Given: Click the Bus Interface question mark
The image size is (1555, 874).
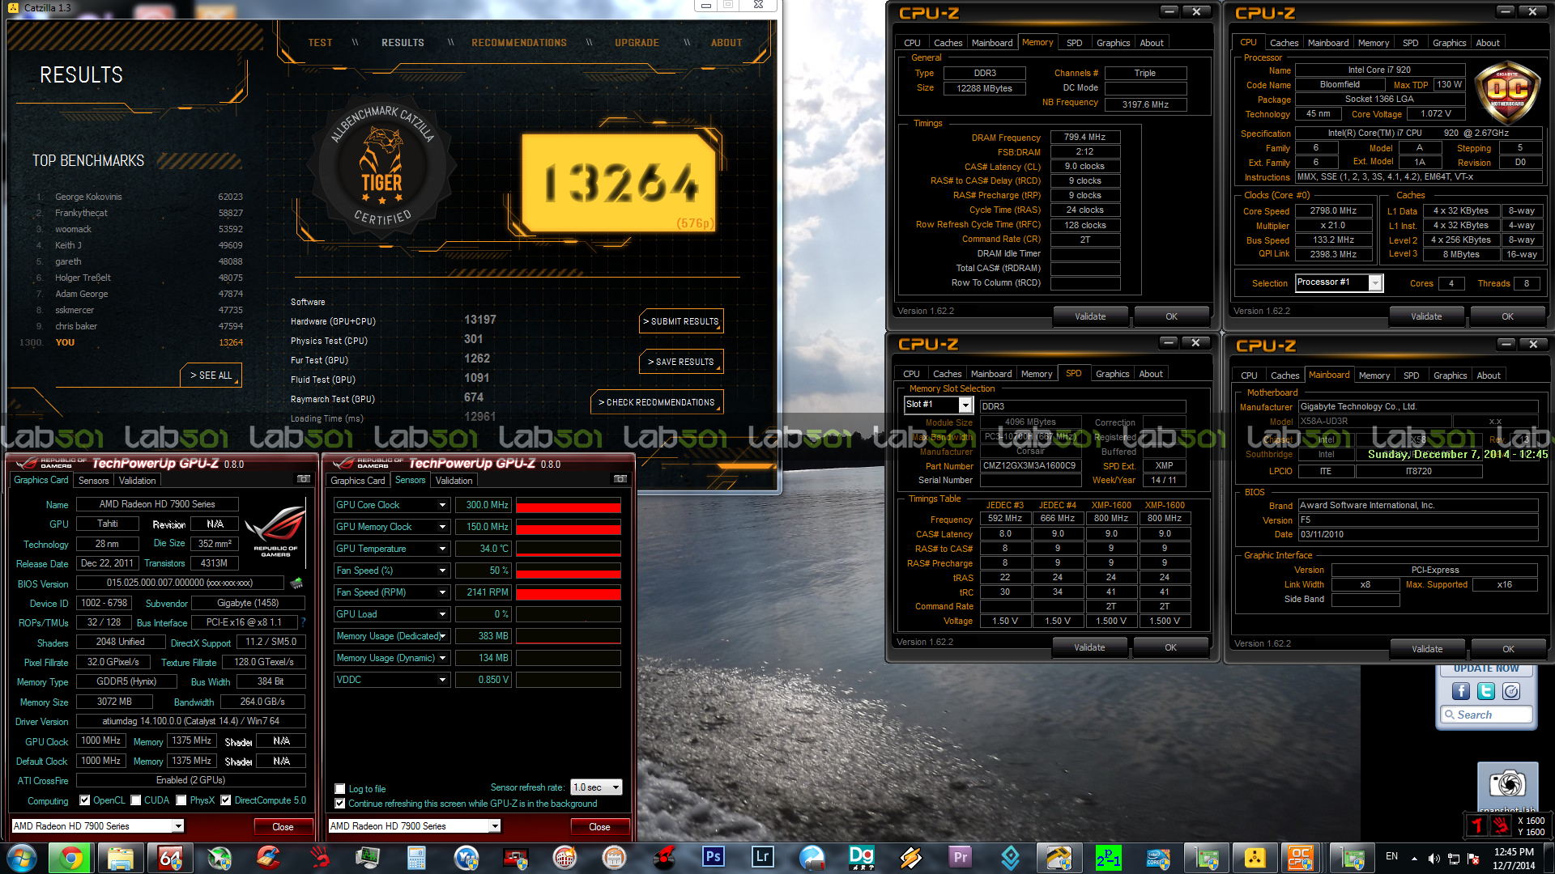Looking at the screenshot, I should [303, 622].
